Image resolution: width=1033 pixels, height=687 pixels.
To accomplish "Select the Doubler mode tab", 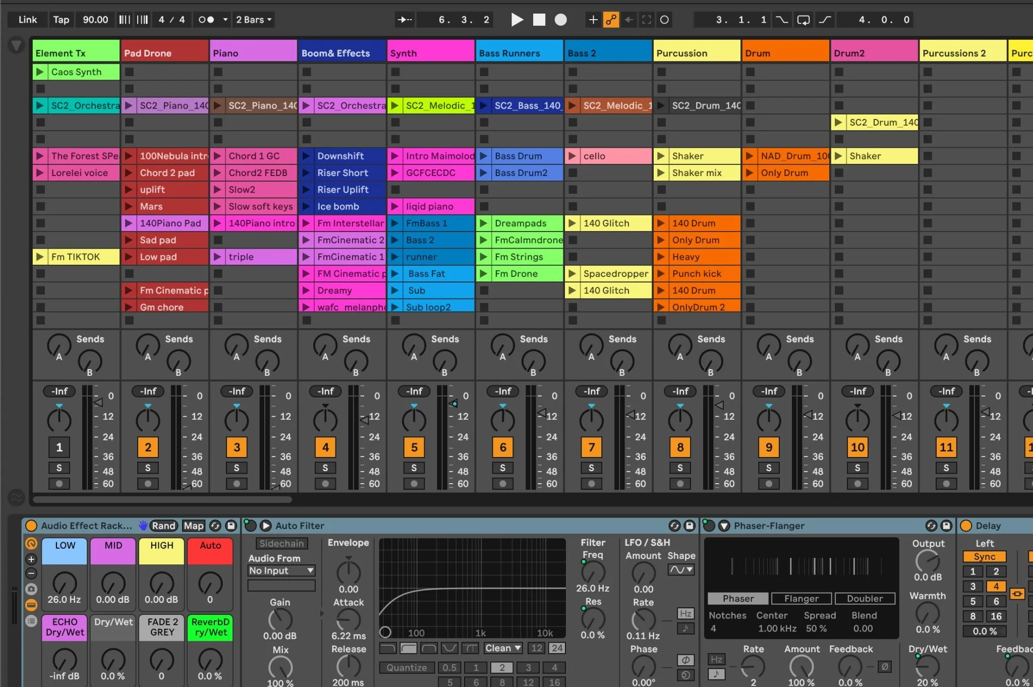I will [865, 599].
